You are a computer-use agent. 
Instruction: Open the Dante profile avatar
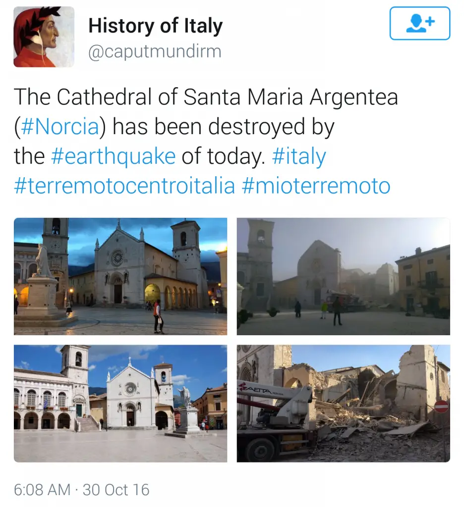[44, 37]
